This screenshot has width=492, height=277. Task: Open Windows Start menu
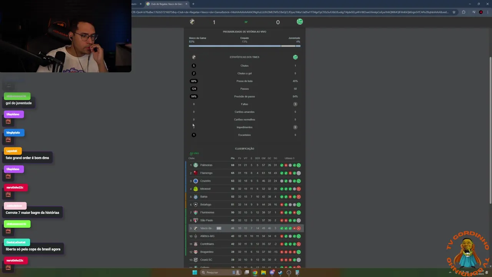(x=195, y=272)
